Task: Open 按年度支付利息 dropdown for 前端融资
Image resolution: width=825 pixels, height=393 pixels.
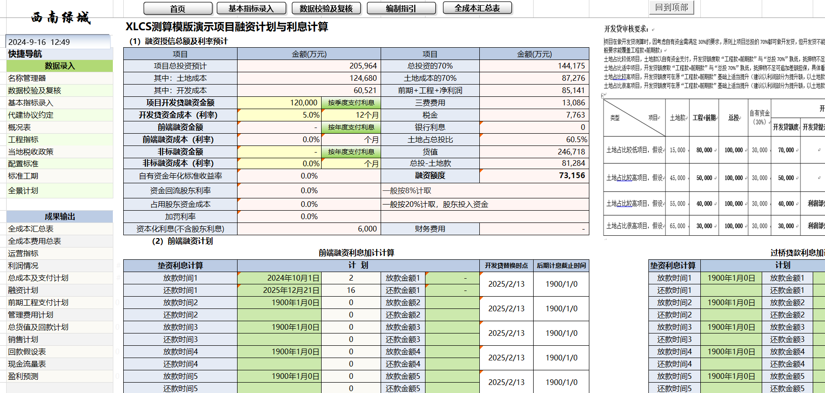Action: click(x=351, y=128)
